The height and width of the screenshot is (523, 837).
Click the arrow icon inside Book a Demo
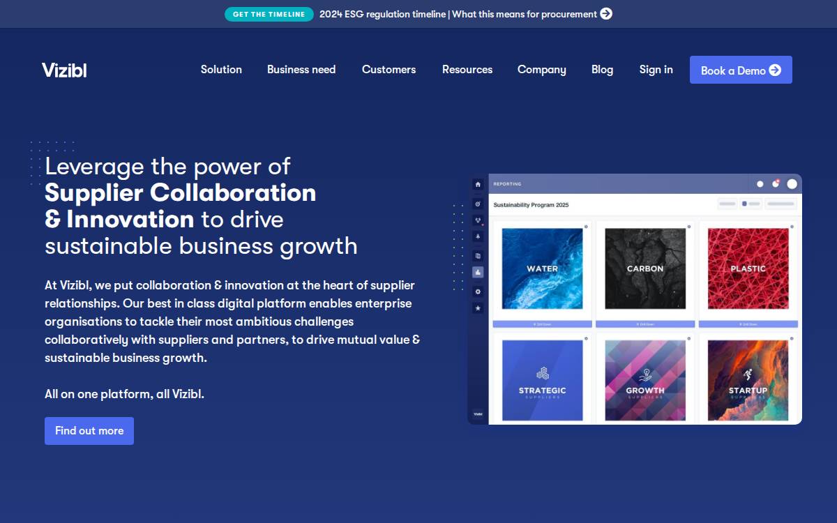(775, 70)
